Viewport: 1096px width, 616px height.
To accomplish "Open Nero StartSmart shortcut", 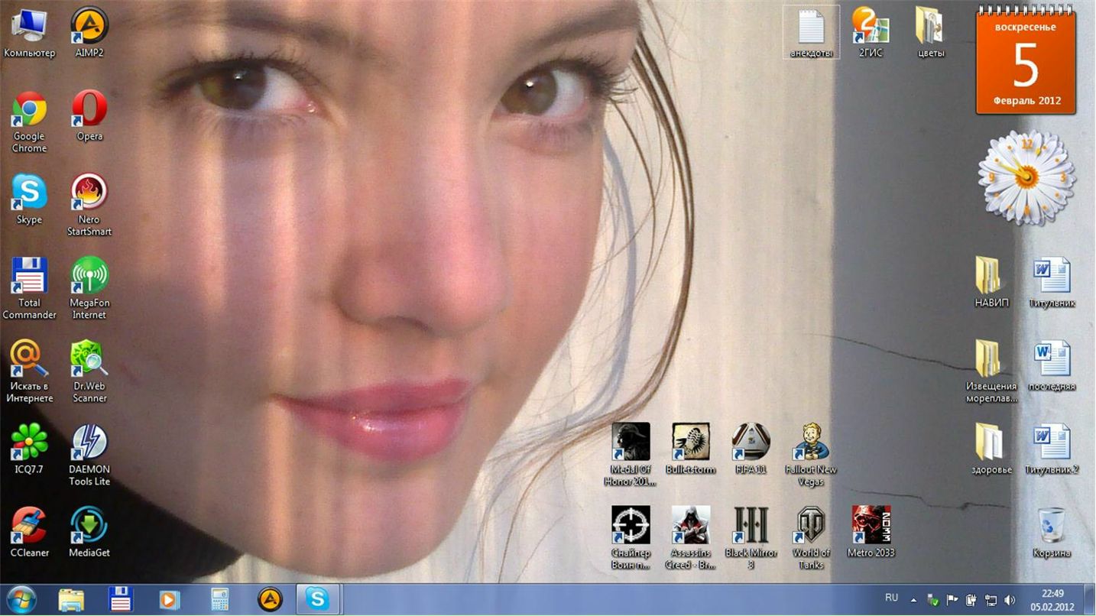I will [x=89, y=193].
